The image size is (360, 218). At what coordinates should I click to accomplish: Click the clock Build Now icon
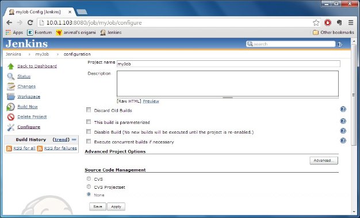coord(11,107)
